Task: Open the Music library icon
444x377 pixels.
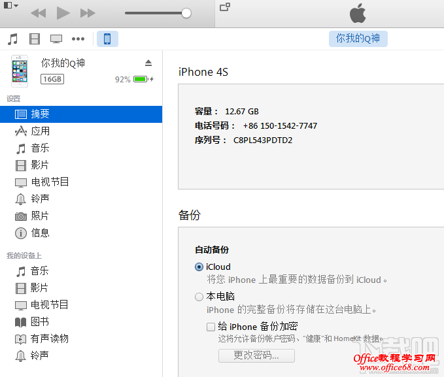Action: click(12, 39)
